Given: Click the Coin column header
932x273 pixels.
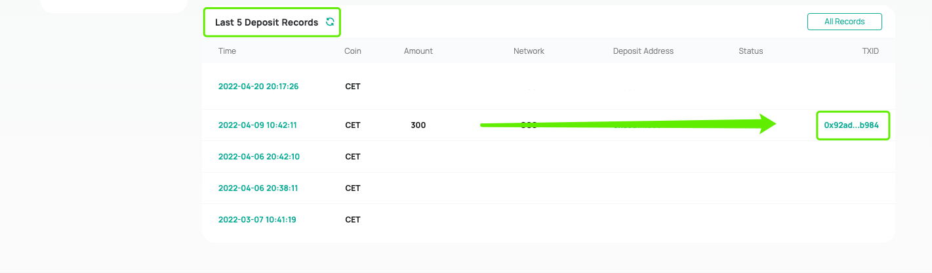Looking at the screenshot, I should (353, 51).
